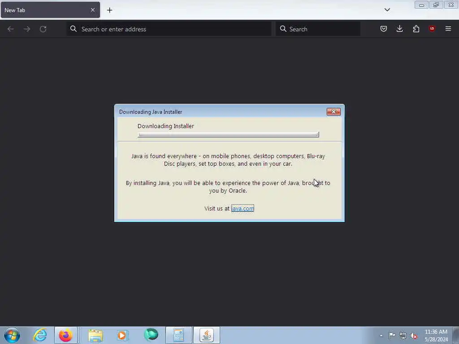Open the Windows Start menu
The width and height of the screenshot is (459, 344).
(x=12, y=335)
